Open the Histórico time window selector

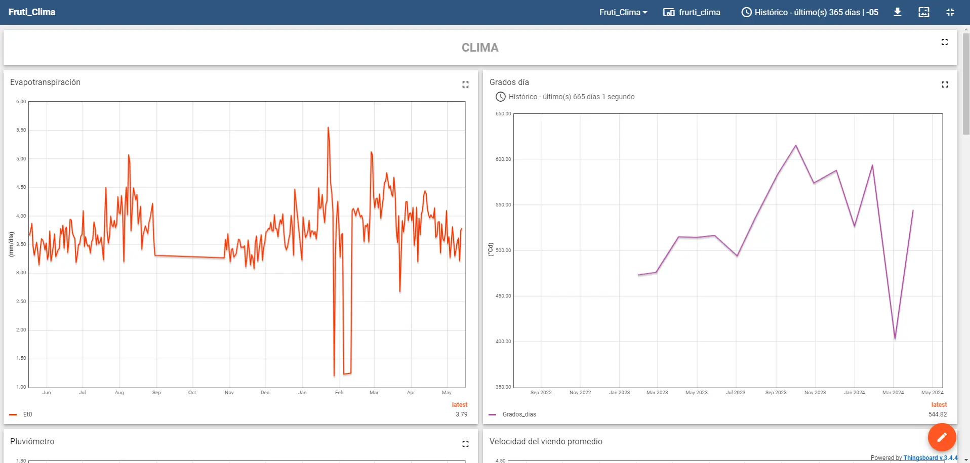pyautogui.click(x=810, y=12)
